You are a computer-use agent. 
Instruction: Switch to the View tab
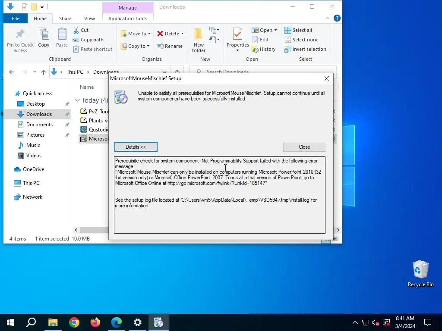click(x=89, y=19)
